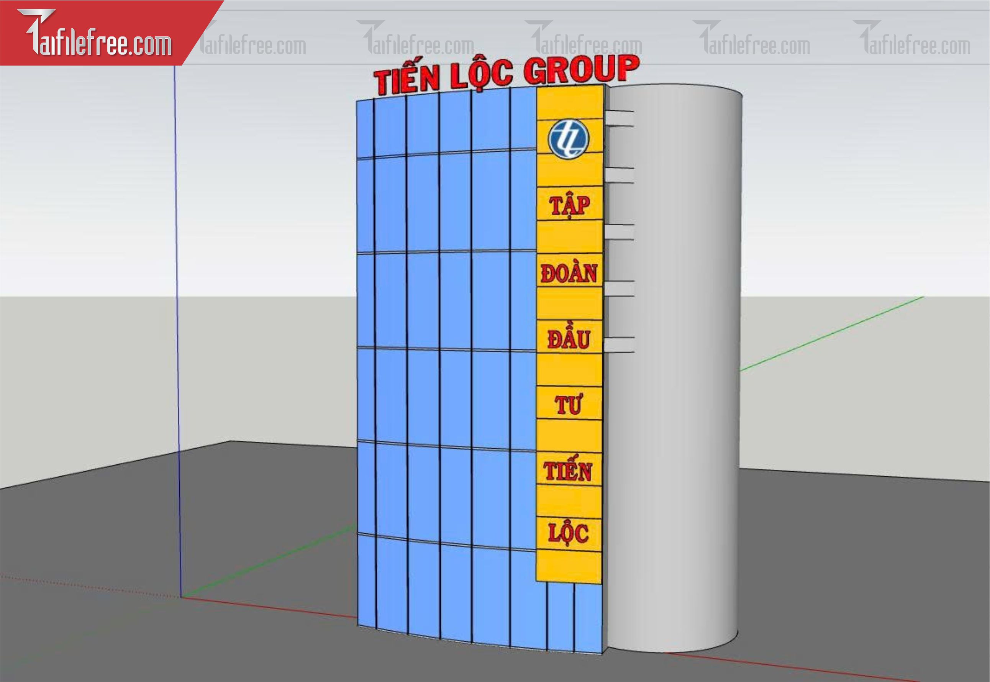Screen dimensions: 990x682
Task: Select the TƯ label on the yellow sign
Action: tap(568, 405)
